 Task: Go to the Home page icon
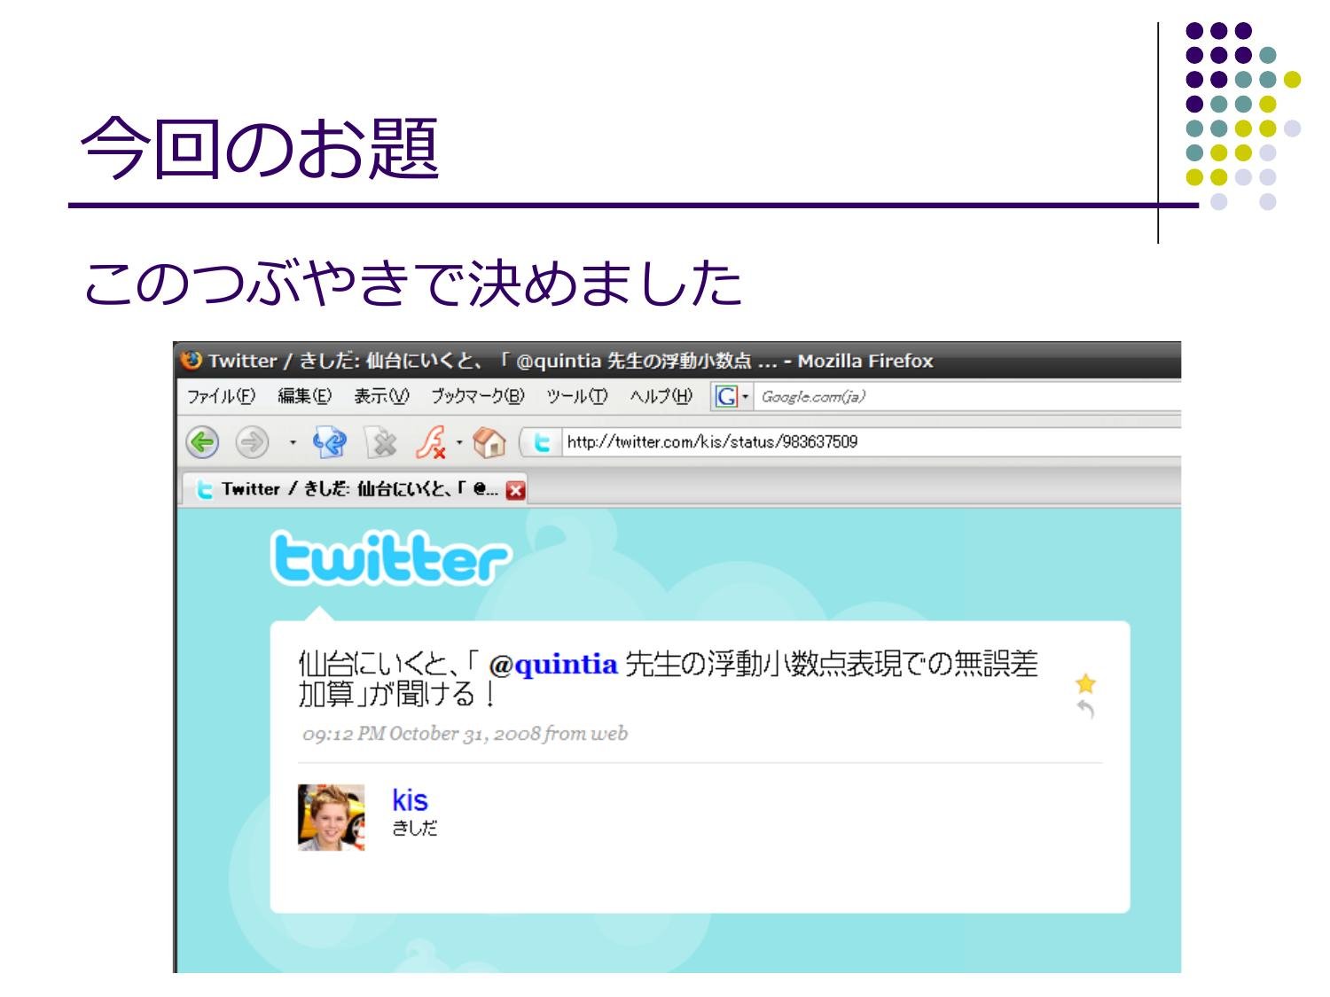tap(489, 441)
